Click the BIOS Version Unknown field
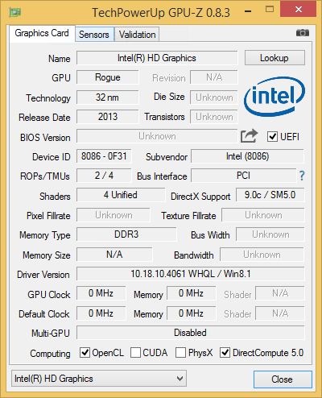 (157, 136)
